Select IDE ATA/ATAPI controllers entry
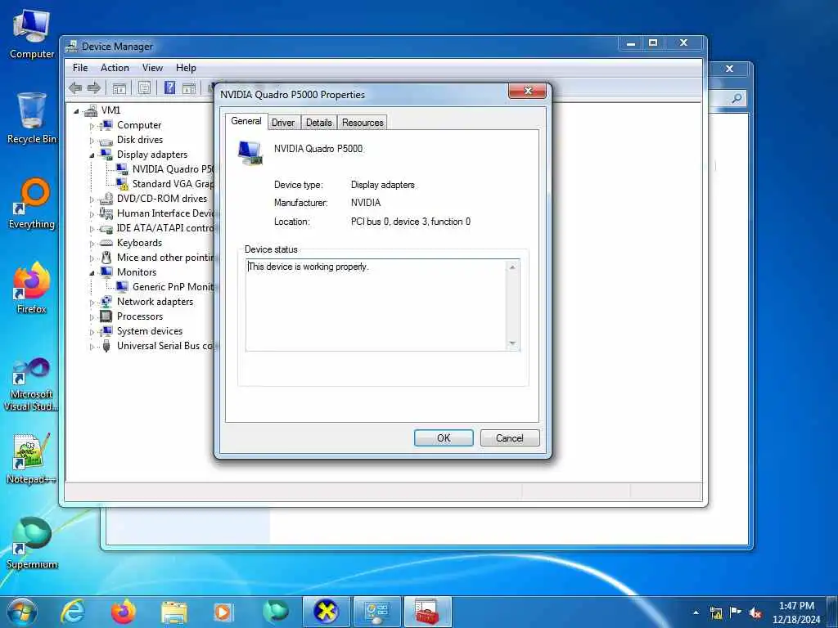 click(x=165, y=228)
